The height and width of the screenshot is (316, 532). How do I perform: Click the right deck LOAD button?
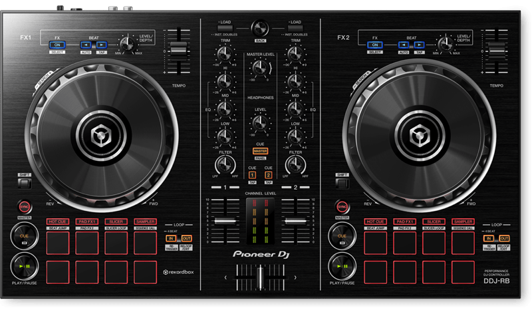click(x=295, y=28)
